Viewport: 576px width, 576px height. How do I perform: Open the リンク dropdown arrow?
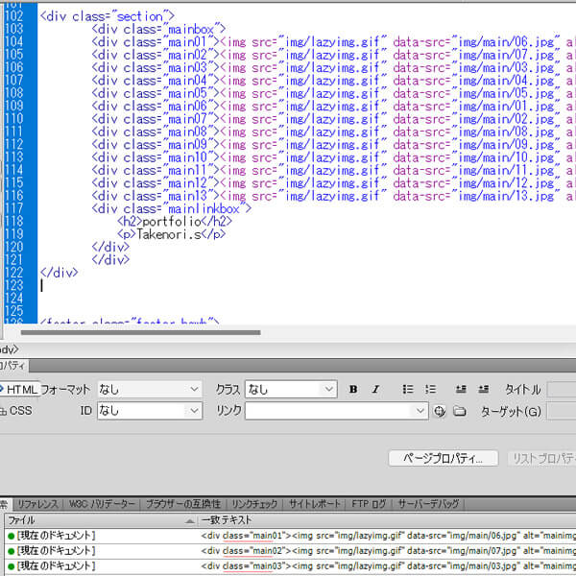420,411
